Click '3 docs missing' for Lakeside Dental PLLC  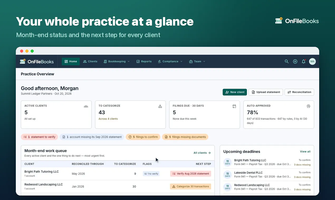click(302, 177)
